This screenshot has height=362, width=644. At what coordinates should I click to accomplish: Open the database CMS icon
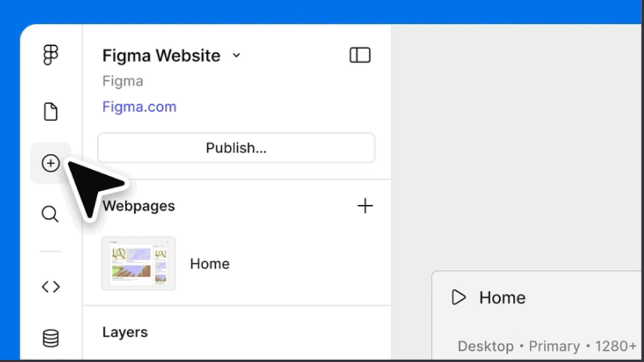click(x=50, y=338)
